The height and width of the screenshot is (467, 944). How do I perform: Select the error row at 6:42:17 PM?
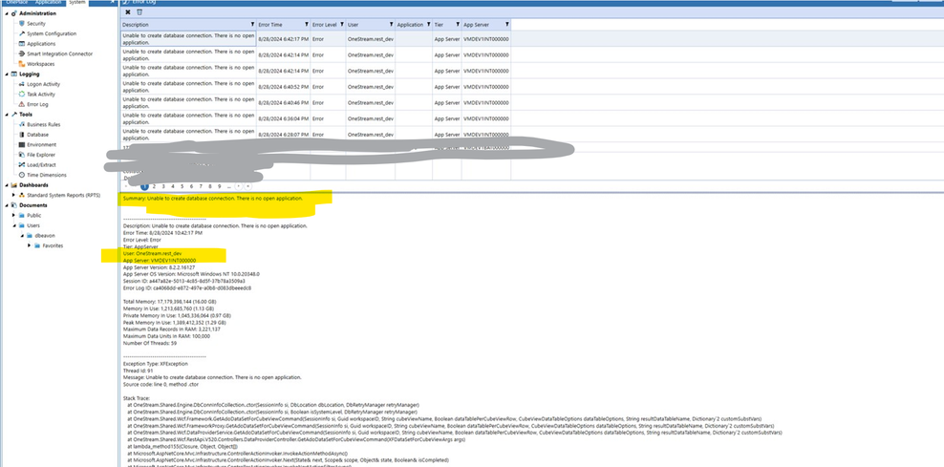pyautogui.click(x=315, y=38)
